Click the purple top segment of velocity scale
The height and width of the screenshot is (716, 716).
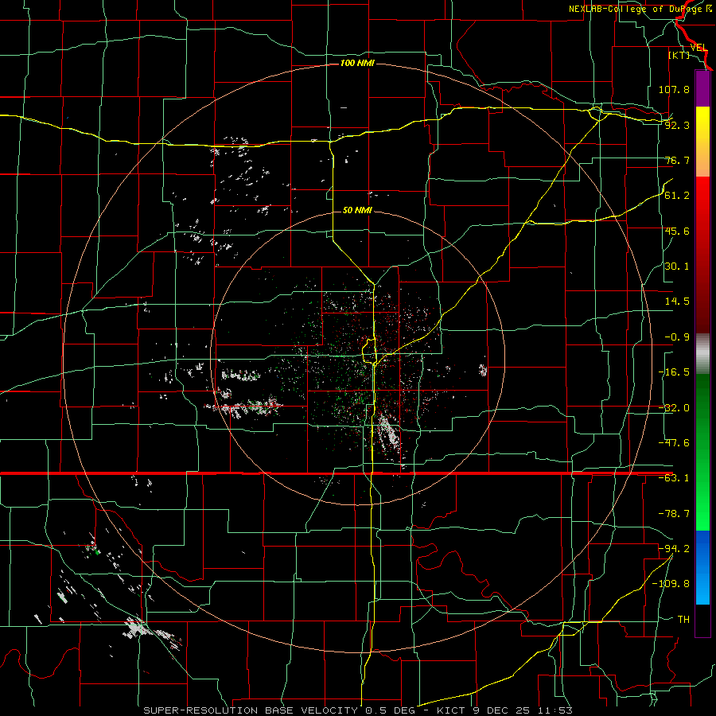[x=702, y=88]
